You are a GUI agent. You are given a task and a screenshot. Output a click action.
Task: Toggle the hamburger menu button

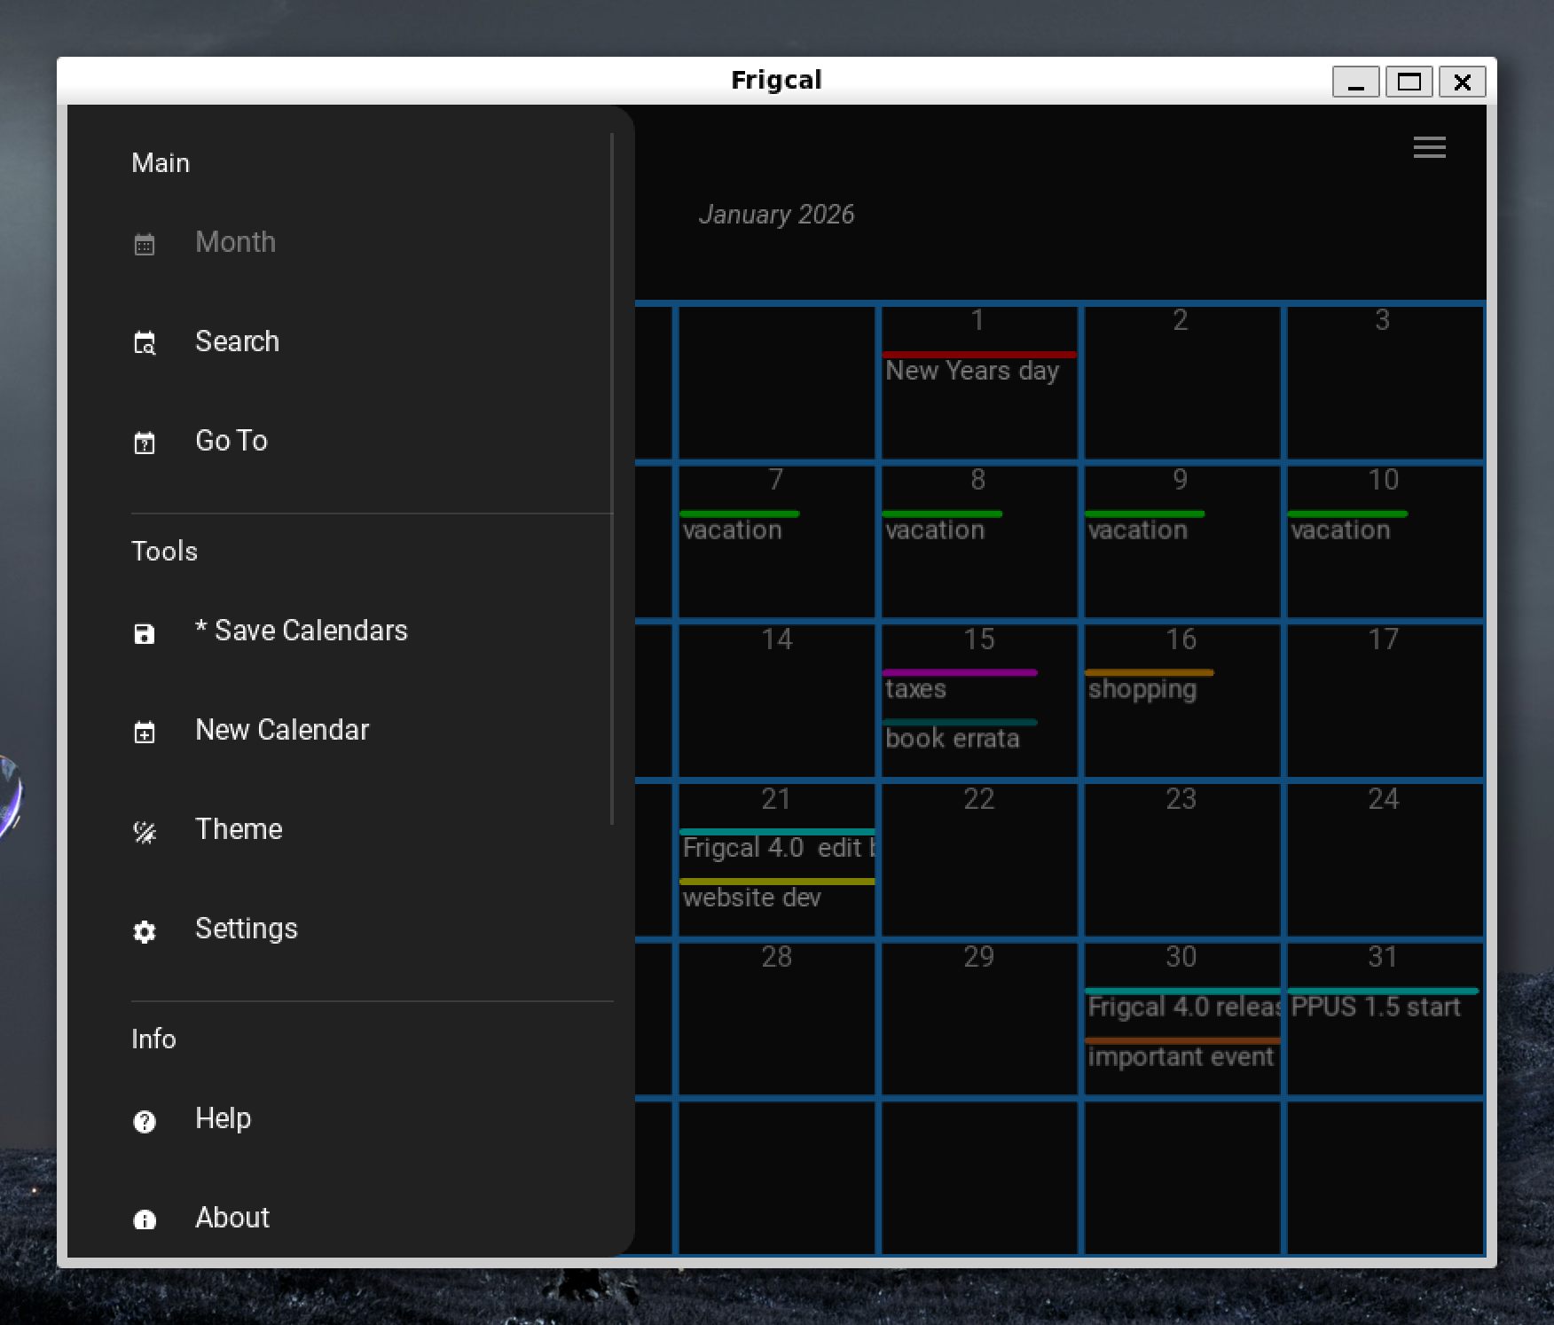click(1429, 147)
